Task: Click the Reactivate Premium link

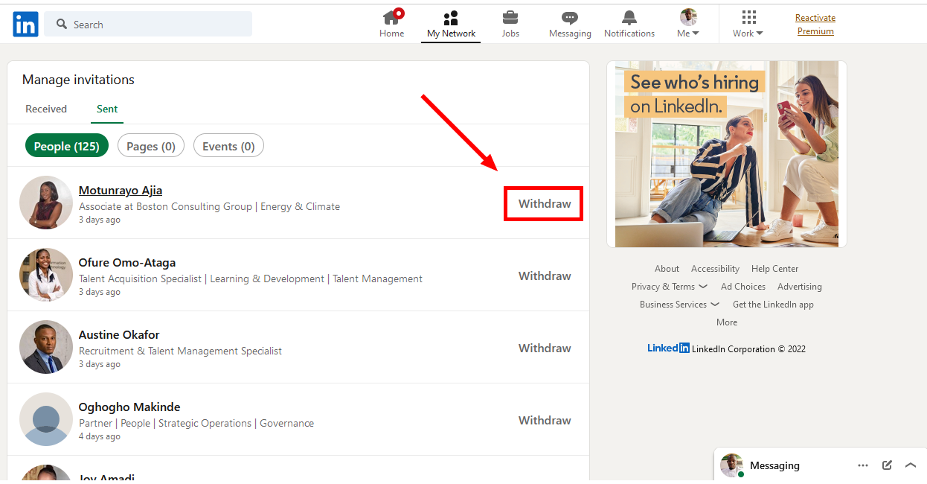Action: coord(815,25)
